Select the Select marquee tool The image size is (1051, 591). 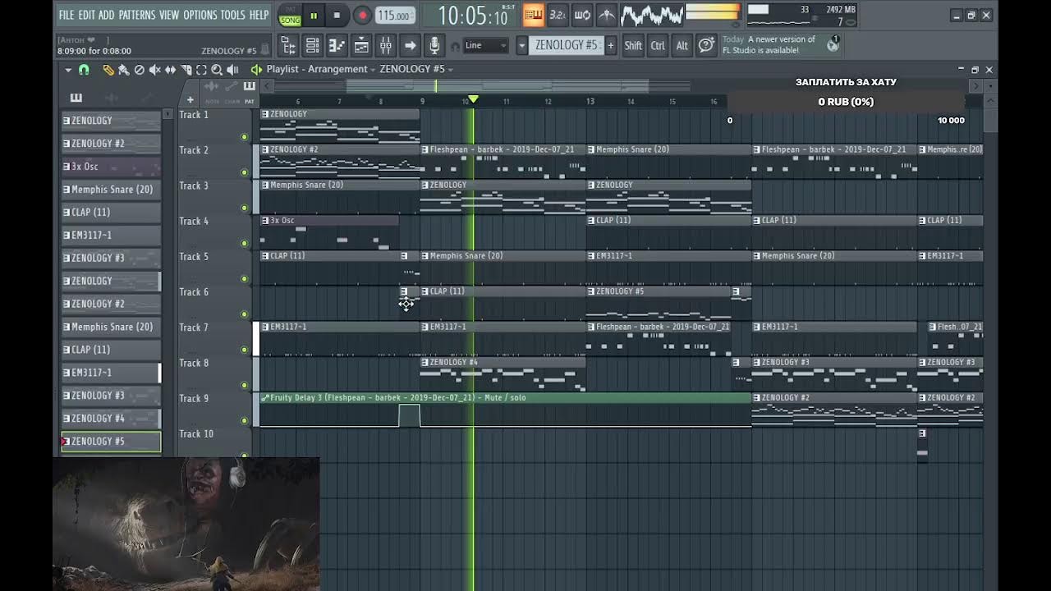201,70
